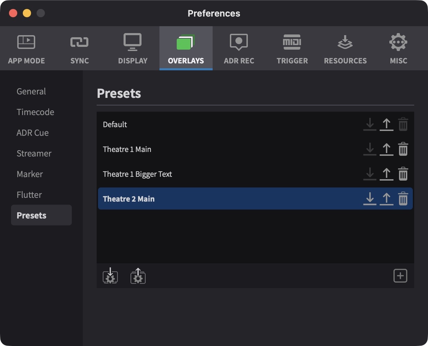
Task: Open Marker overlay settings
Action: [x=41, y=174]
